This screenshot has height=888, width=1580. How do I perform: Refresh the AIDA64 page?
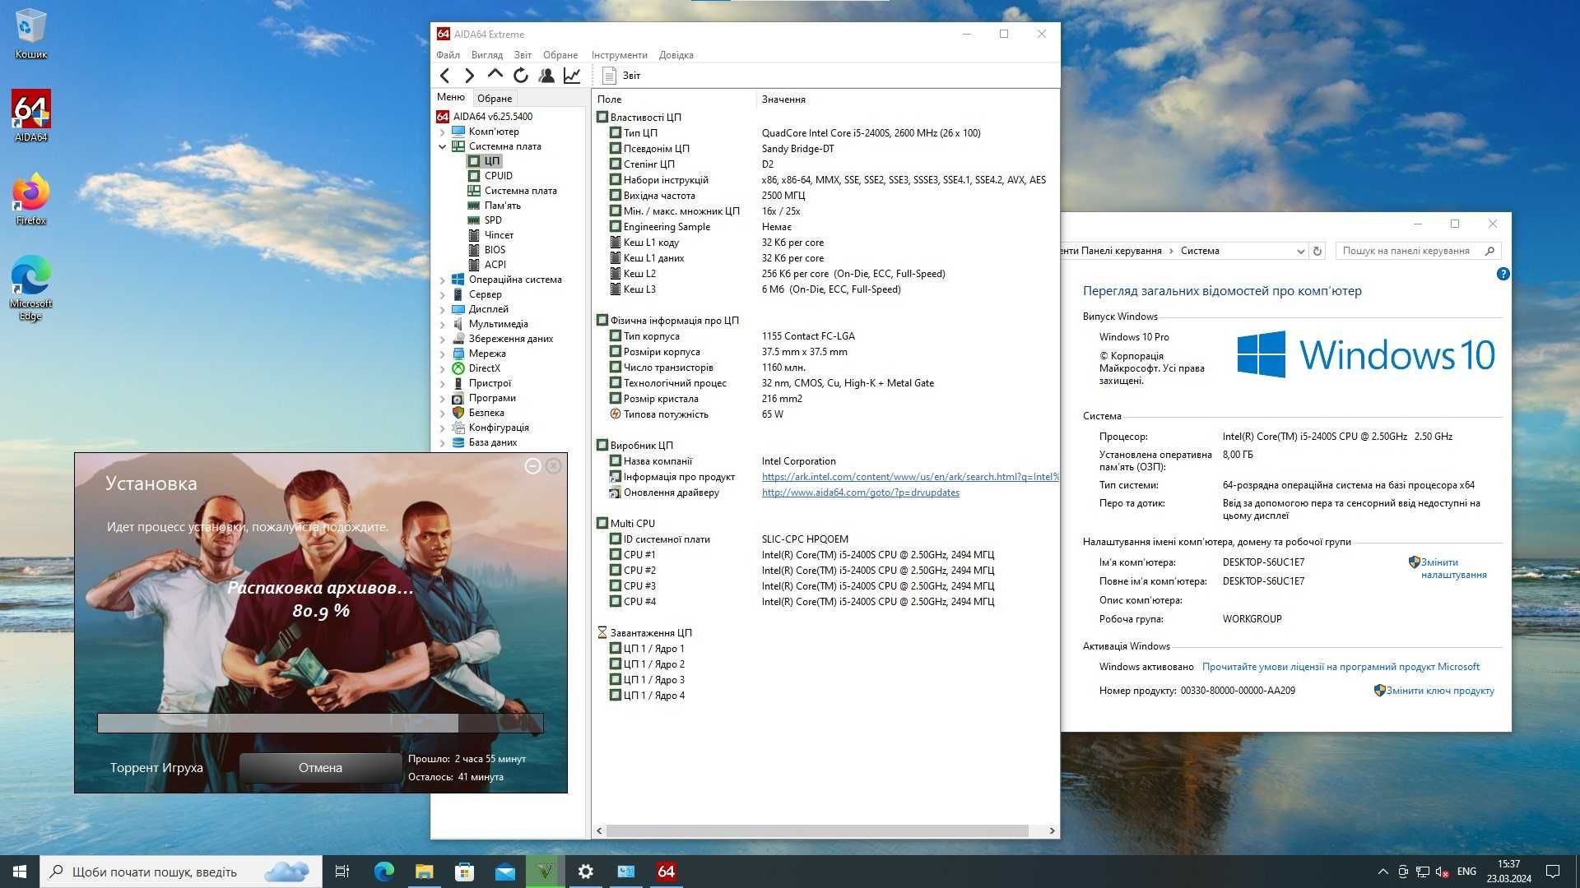tap(521, 76)
